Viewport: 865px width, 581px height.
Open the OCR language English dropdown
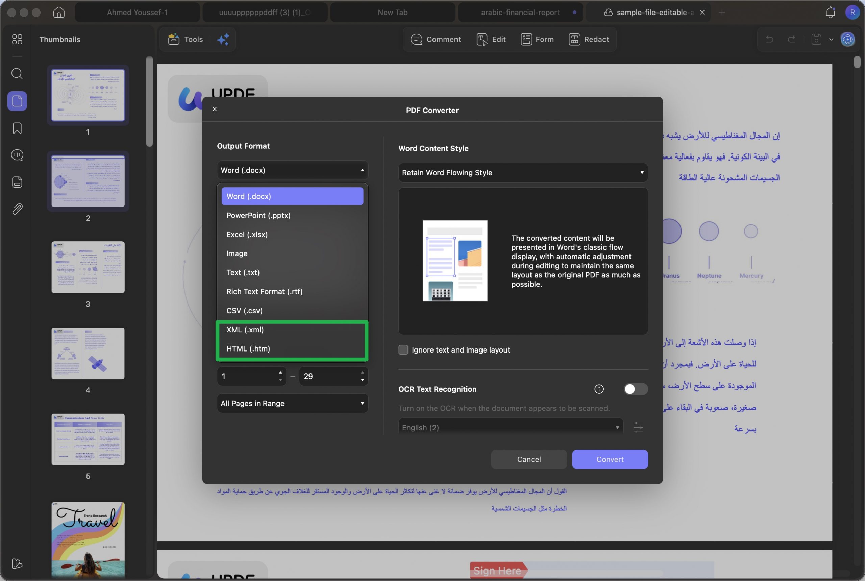pos(511,427)
